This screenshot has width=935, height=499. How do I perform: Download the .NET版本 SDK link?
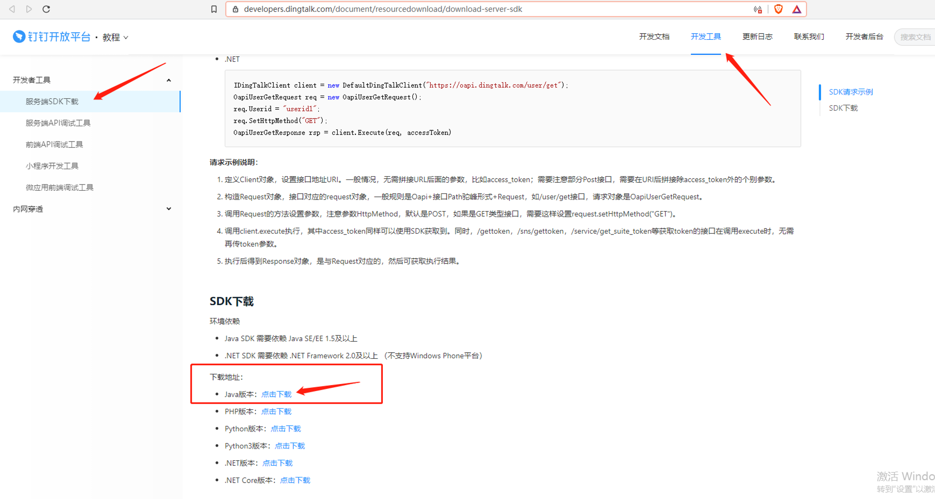coord(277,463)
